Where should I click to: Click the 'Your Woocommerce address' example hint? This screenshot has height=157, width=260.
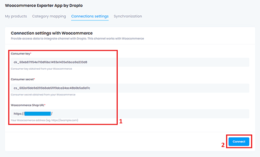44,120
